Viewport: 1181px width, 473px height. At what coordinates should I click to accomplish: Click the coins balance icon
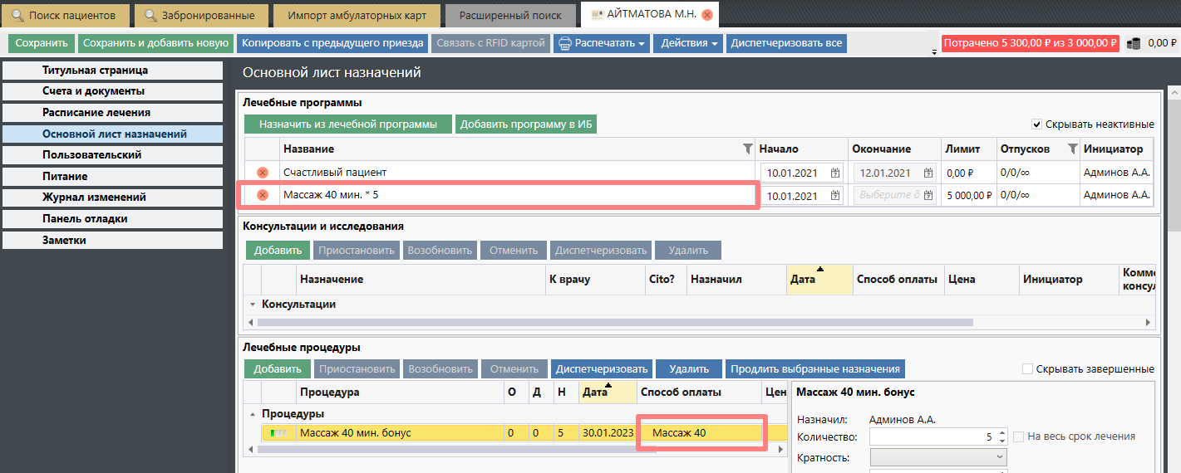[x=1134, y=43]
